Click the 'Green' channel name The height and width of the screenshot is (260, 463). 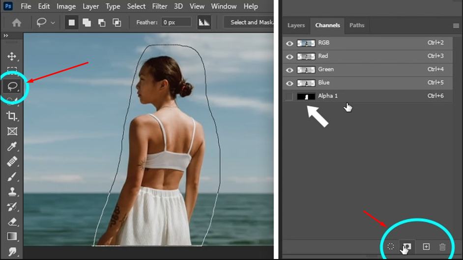[x=326, y=69]
